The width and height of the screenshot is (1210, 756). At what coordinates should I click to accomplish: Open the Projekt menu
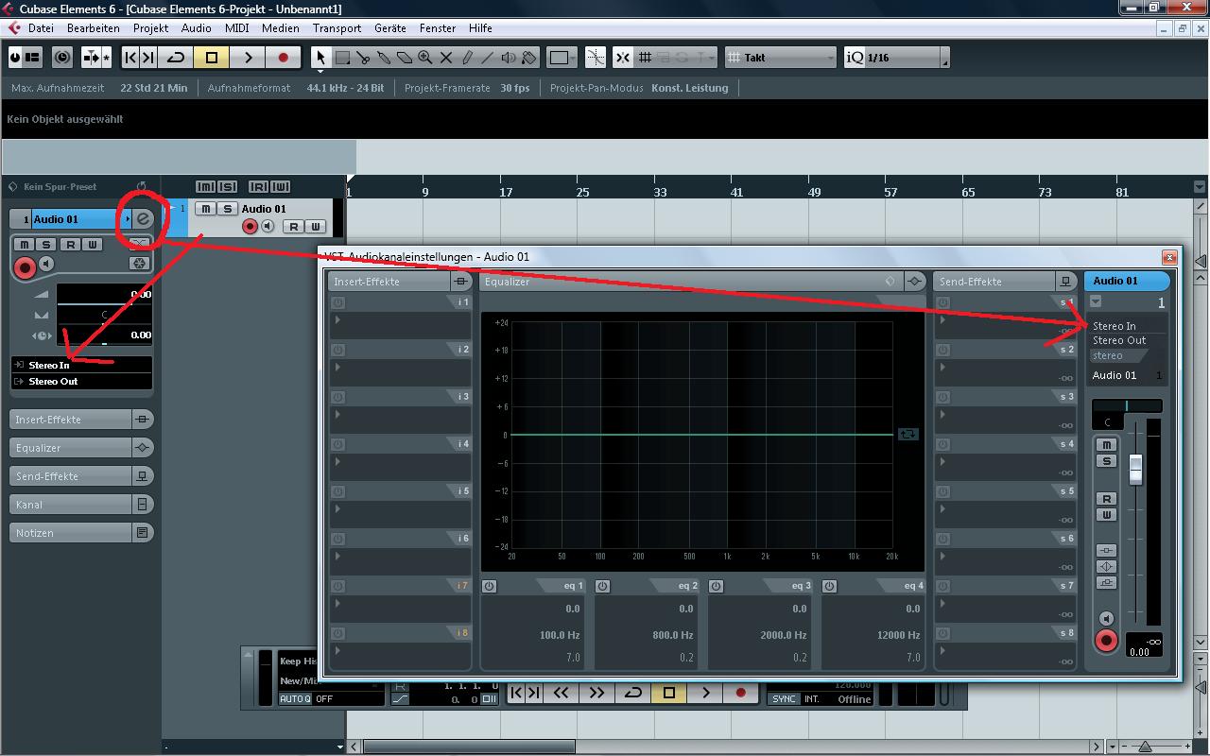pyautogui.click(x=150, y=28)
